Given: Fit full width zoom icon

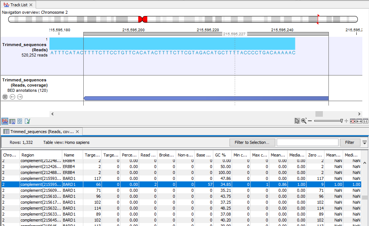Looking at the screenshot, I should 359,121.
